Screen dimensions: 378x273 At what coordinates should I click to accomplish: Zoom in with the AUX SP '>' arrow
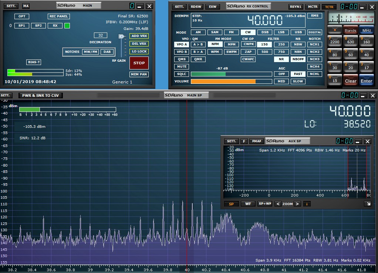[x=297, y=204]
